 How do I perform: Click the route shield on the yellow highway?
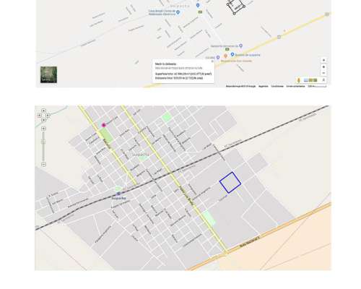279,37
